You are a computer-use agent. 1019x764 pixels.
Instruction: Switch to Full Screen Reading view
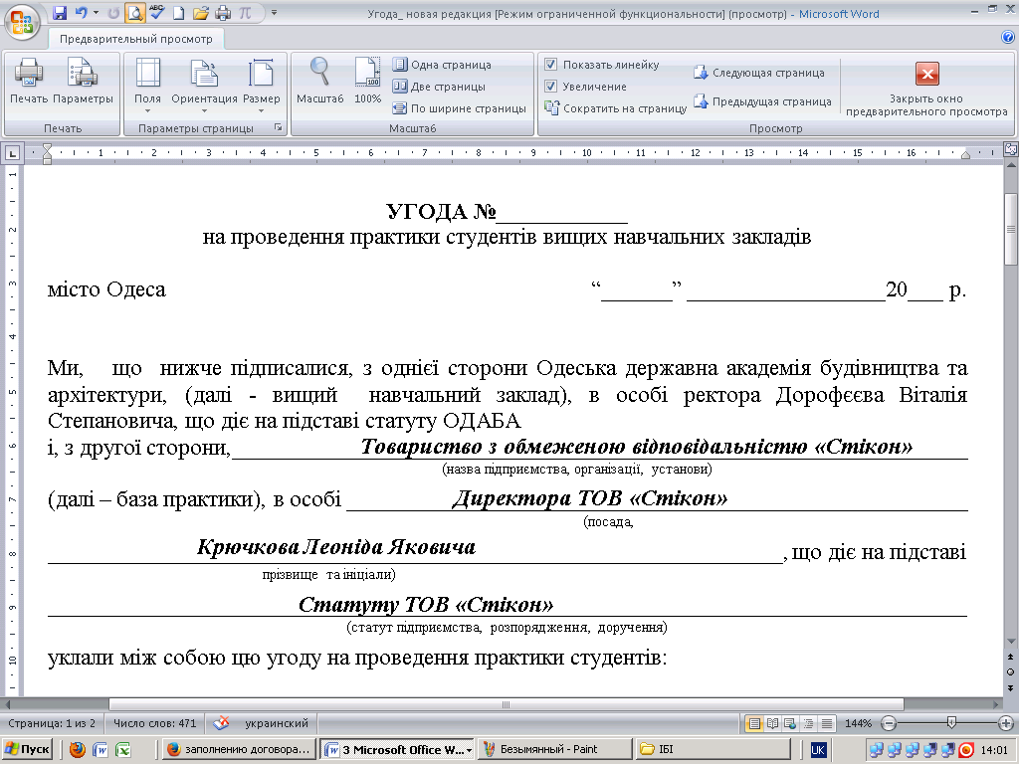coord(772,723)
